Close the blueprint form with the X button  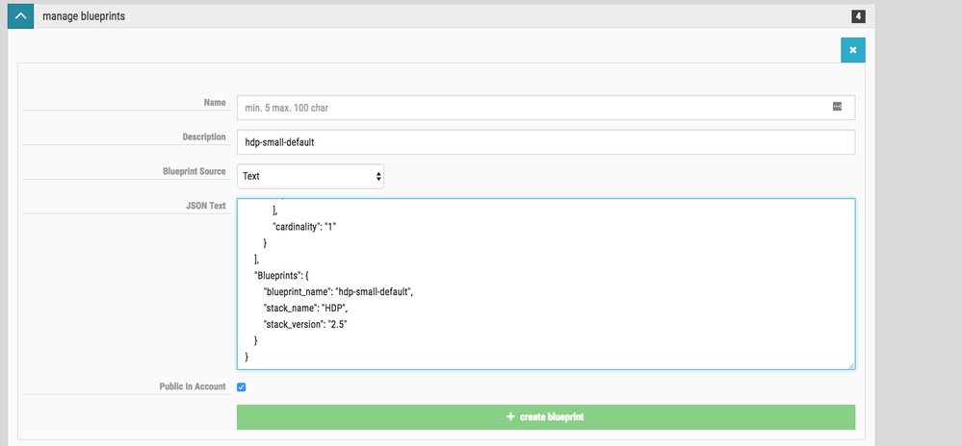tap(852, 50)
